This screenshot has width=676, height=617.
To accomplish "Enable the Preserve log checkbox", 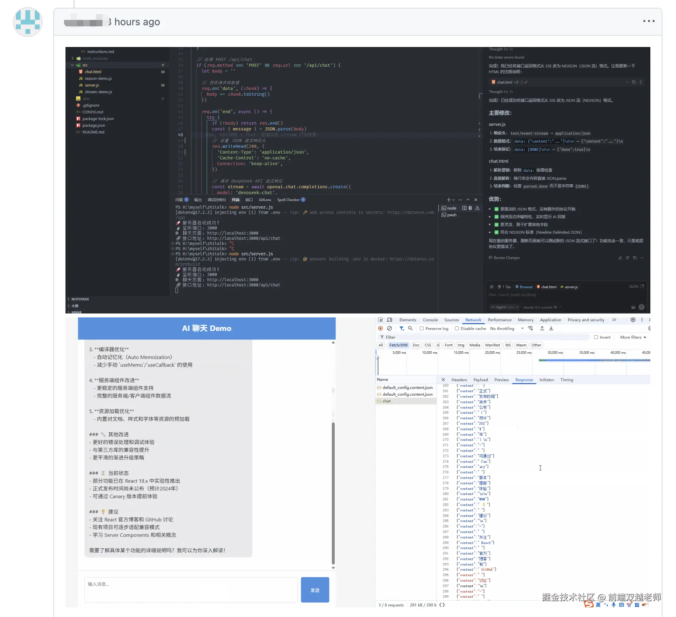I will 422,328.
